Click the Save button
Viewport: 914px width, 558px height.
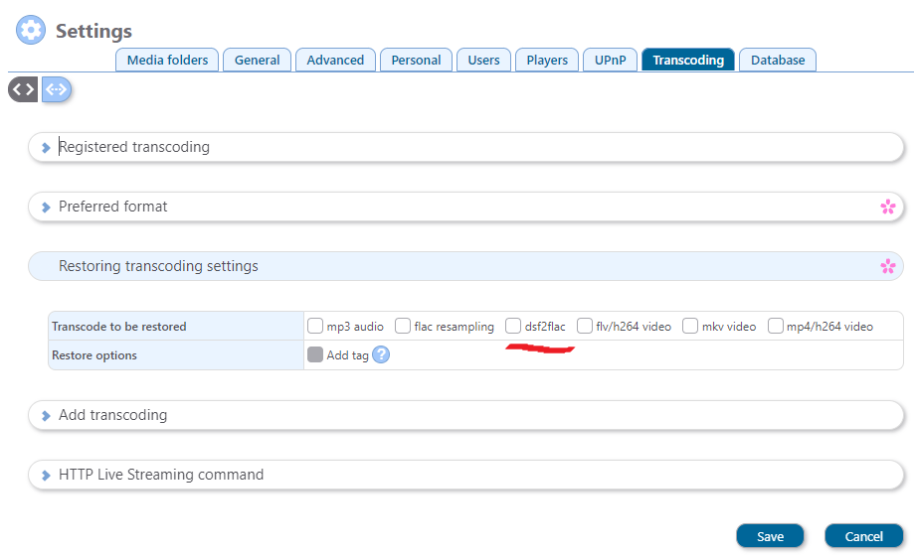pyautogui.click(x=770, y=536)
